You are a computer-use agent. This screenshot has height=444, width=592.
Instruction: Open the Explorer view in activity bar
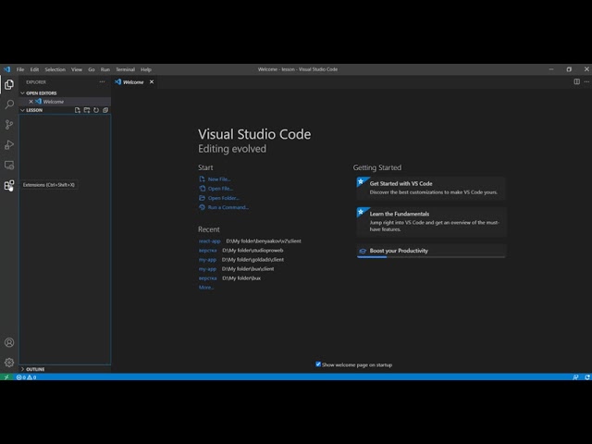point(9,84)
